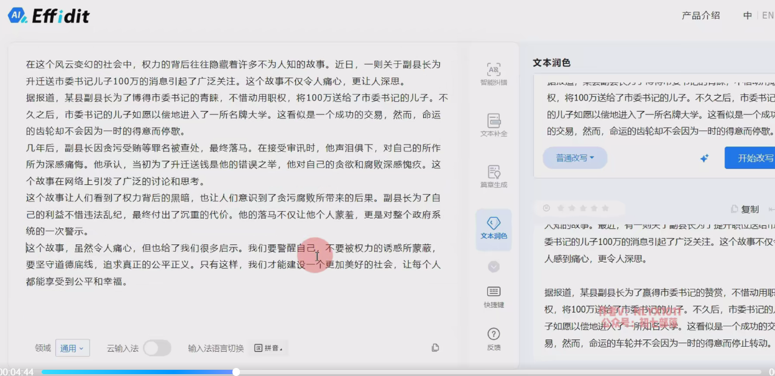Click 复制 to copy the polished result
The width and height of the screenshot is (775, 376).
pos(745,209)
